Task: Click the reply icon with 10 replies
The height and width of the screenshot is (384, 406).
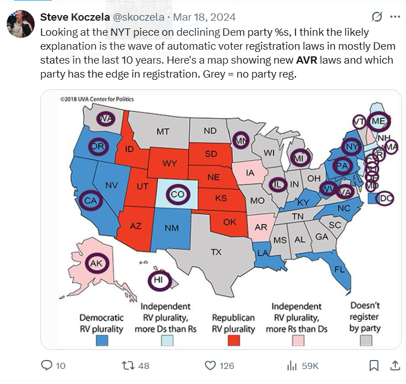Action: point(47,366)
